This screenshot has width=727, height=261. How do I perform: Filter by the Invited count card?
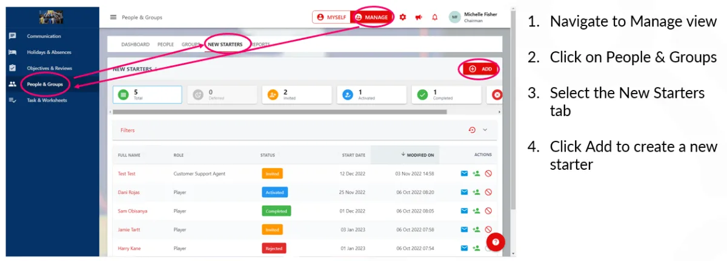click(x=297, y=94)
